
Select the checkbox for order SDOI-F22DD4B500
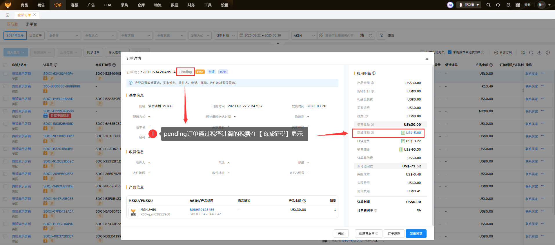(x=5, y=111)
